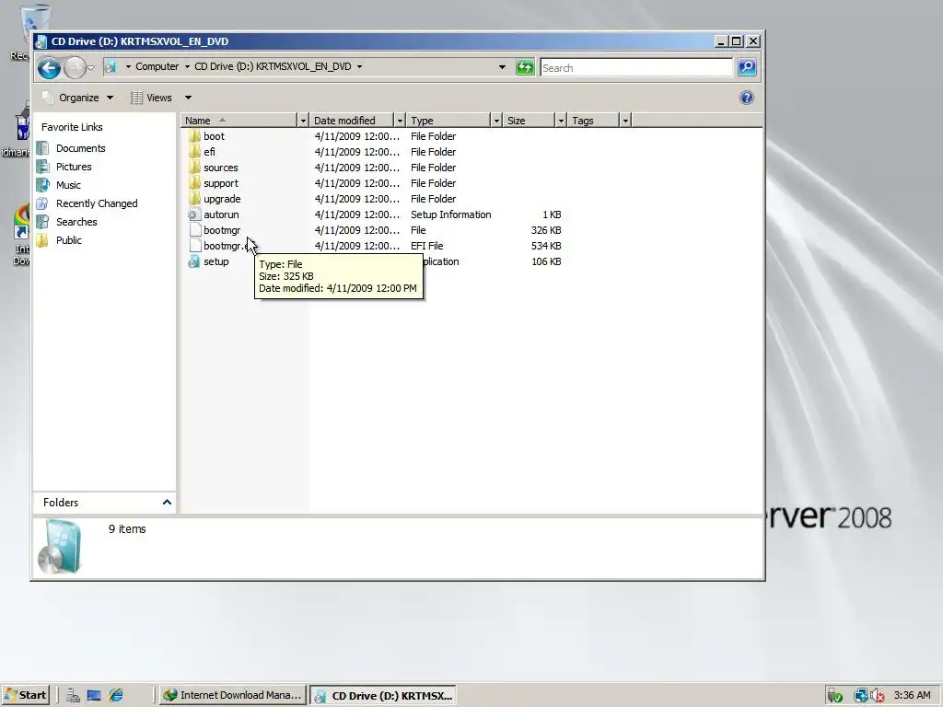Open Pictures in Favorite Links
The image size is (943, 707).
coord(74,167)
